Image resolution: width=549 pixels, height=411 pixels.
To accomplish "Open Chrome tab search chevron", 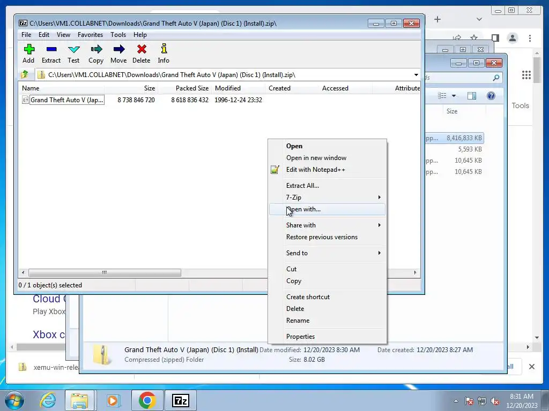I will click(x=479, y=19).
